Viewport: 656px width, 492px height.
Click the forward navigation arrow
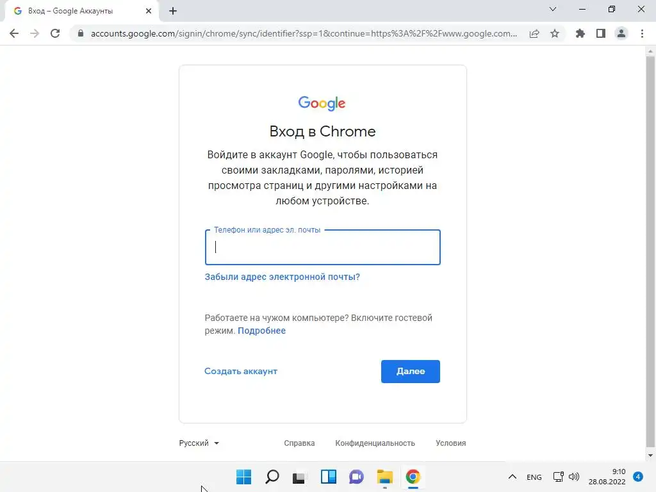[x=35, y=33]
